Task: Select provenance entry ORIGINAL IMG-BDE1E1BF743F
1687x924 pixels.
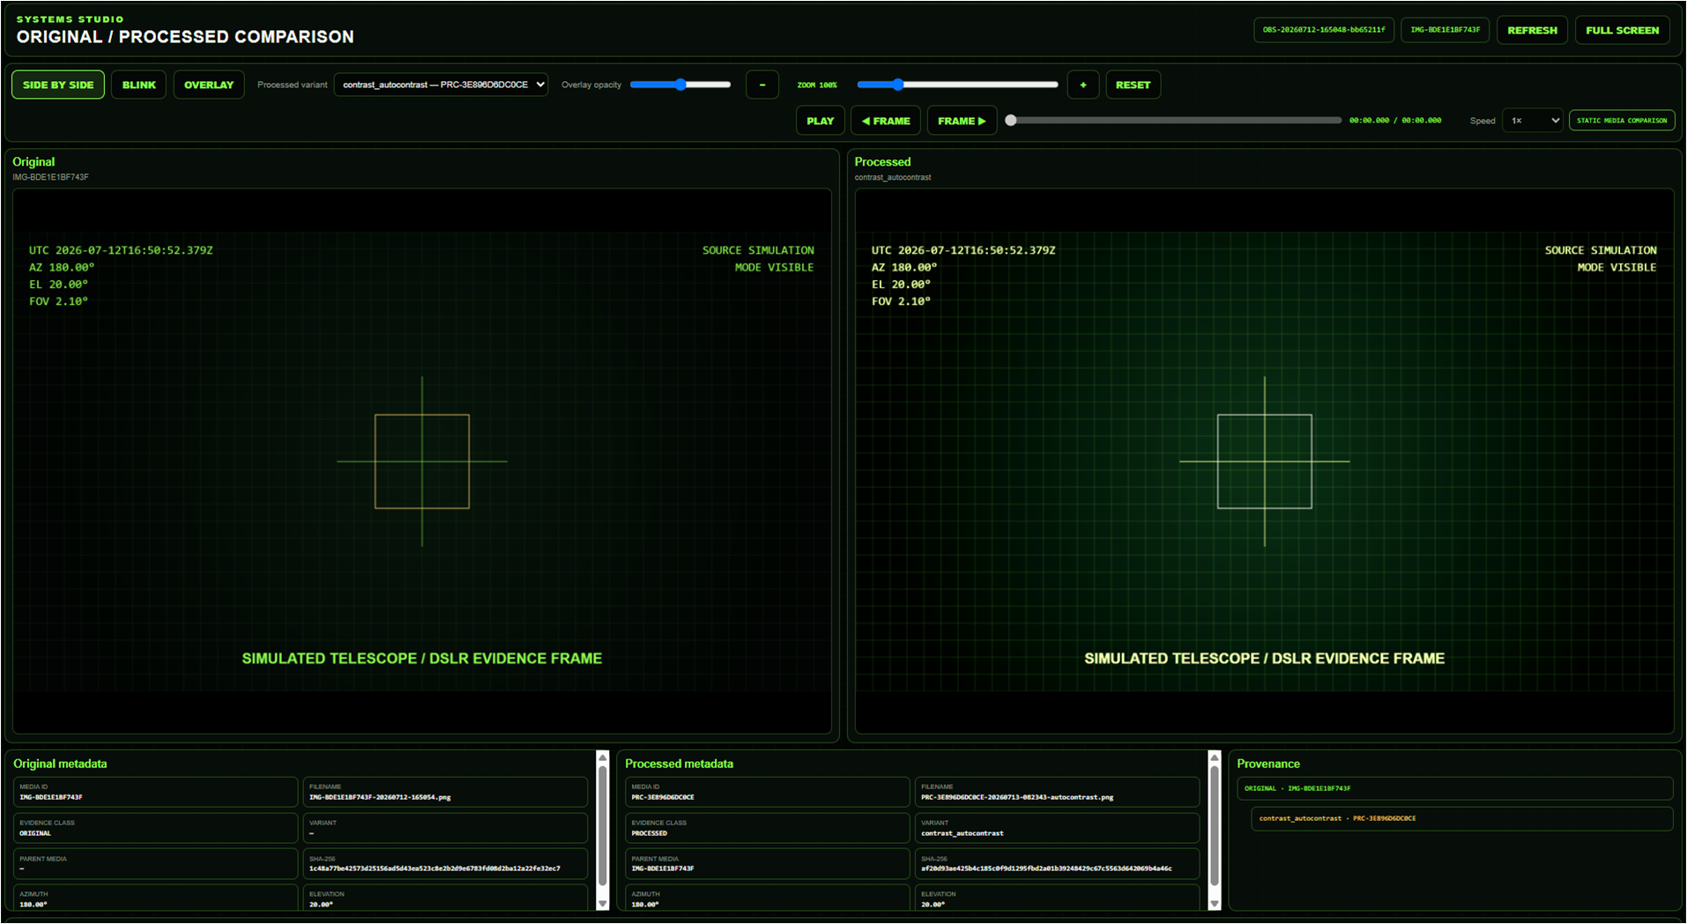Action: (x=1454, y=788)
